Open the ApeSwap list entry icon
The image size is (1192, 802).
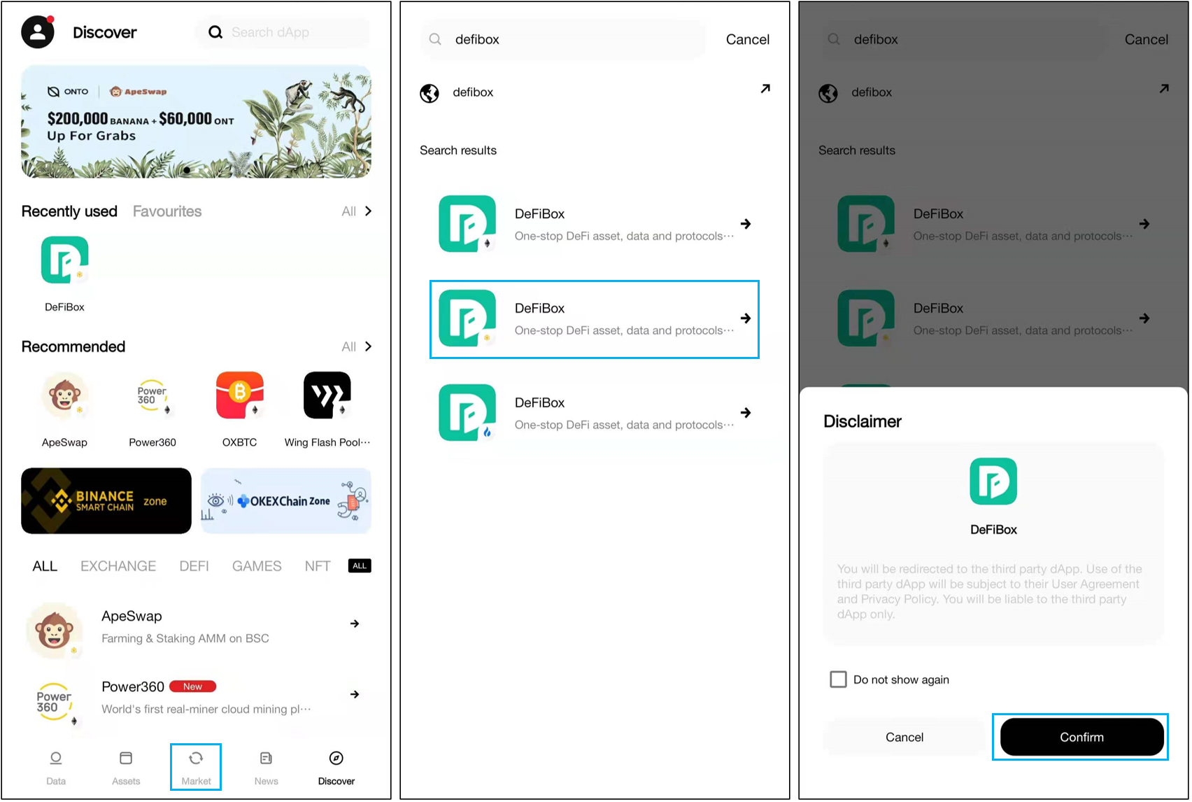click(54, 630)
